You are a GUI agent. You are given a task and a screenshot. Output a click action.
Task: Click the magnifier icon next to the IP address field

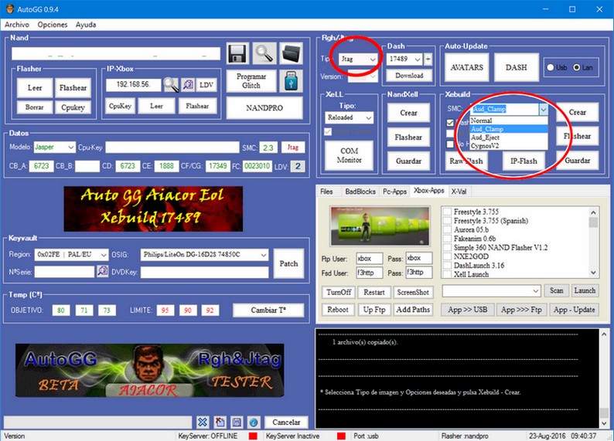[x=171, y=84]
